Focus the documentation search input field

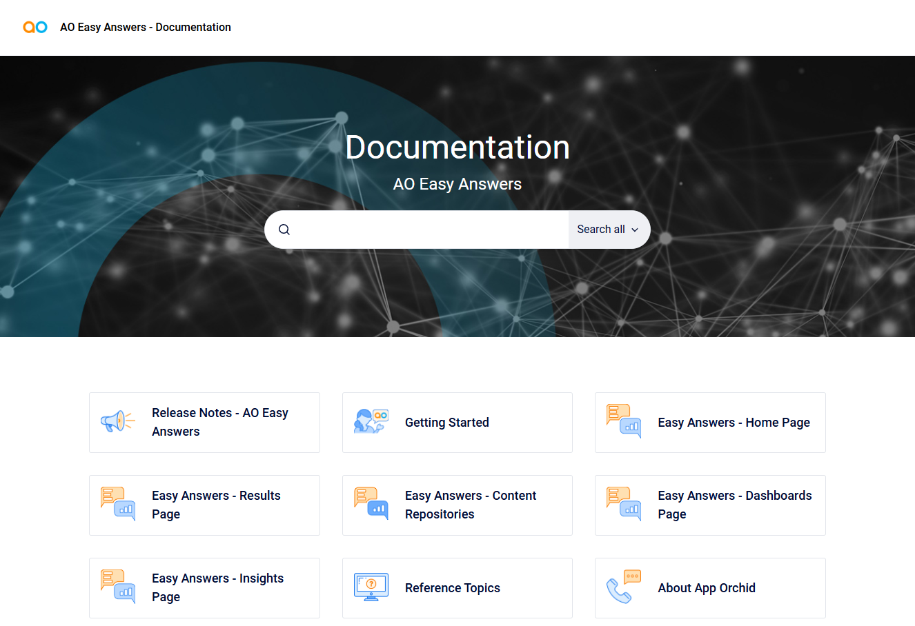click(428, 230)
